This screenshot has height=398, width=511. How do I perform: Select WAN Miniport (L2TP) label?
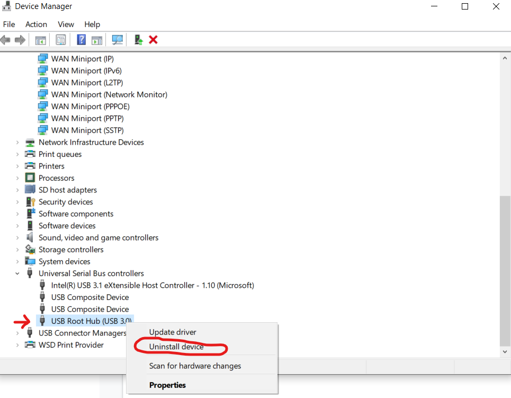tap(87, 83)
